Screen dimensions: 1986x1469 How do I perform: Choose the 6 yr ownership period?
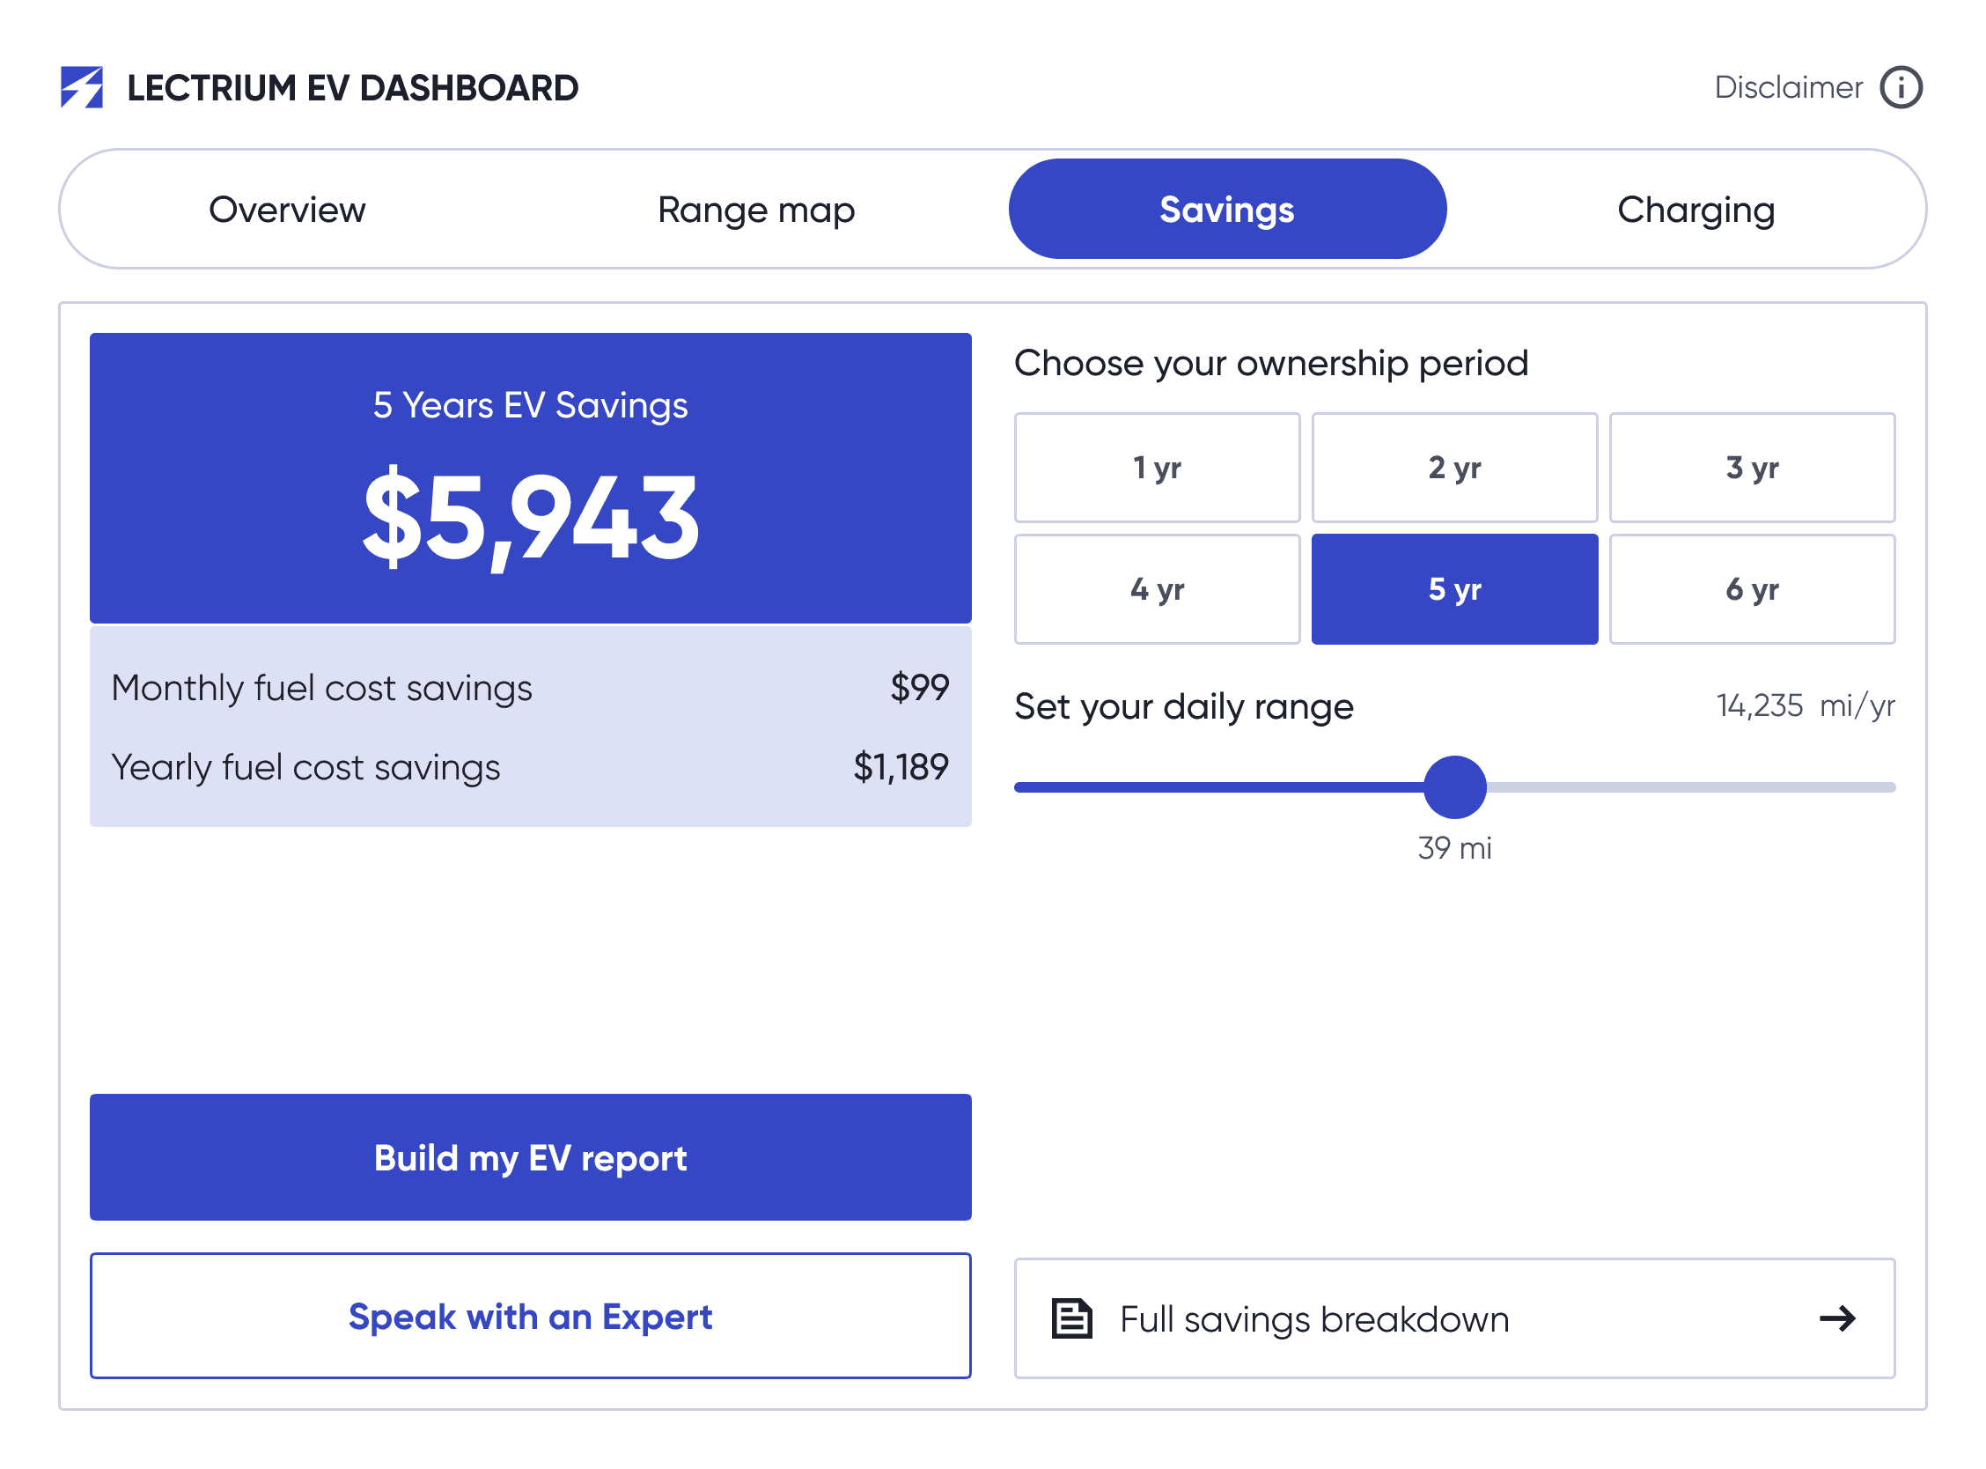pos(1753,589)
